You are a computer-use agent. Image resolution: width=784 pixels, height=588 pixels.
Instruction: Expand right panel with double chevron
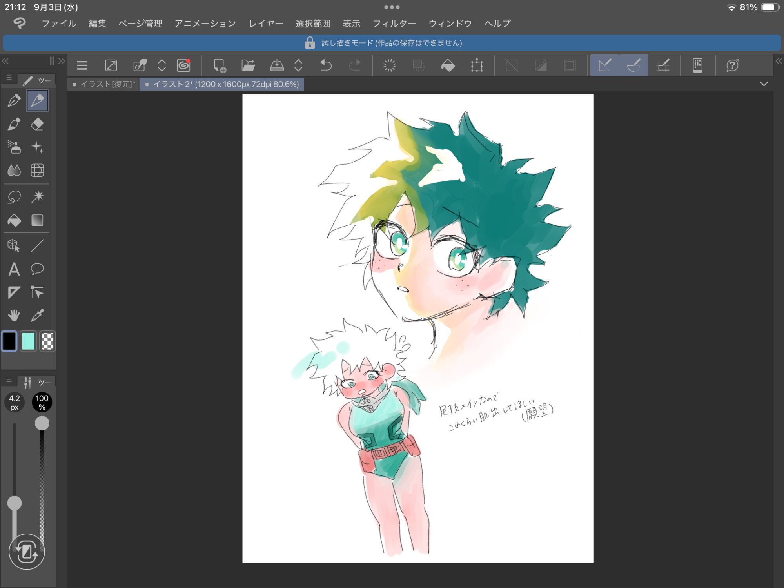[x=779, y=61]
